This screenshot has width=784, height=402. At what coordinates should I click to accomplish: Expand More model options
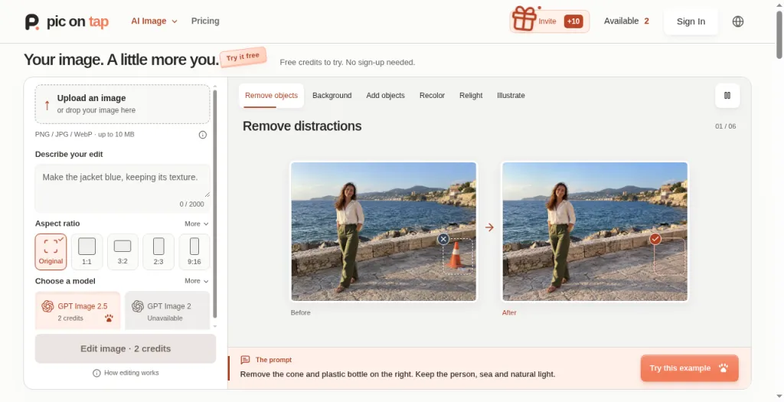coord(197,281)
